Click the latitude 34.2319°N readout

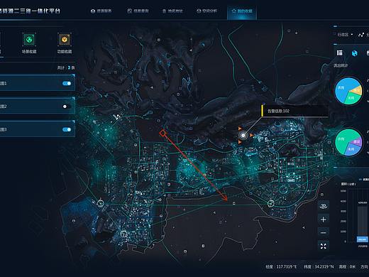tap(319, 267)
